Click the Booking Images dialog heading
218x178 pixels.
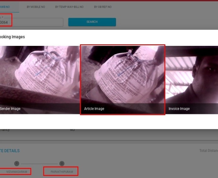pos(12,37)
